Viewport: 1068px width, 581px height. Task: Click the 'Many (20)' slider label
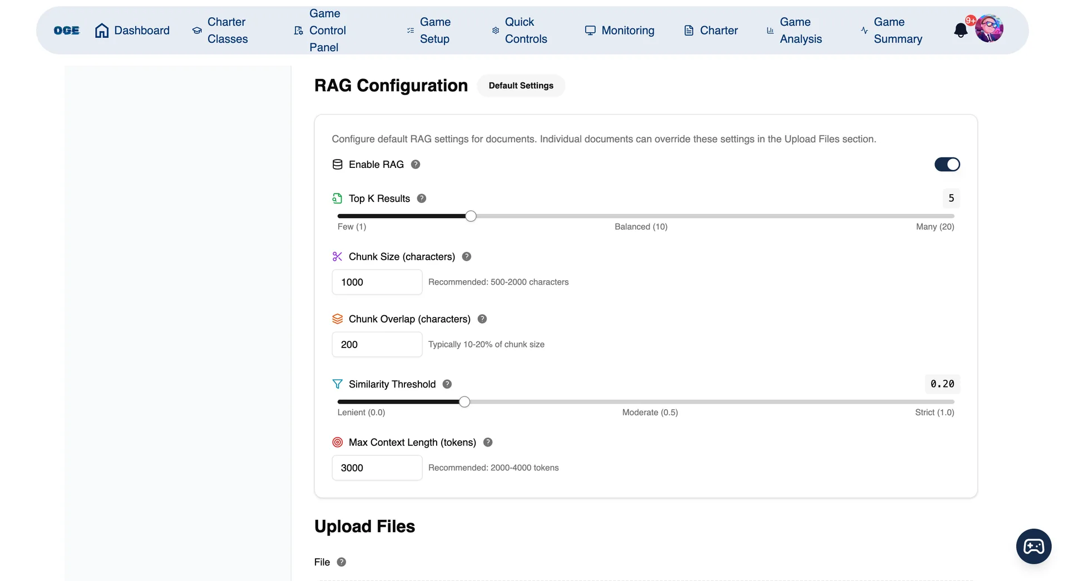(935, 227)
